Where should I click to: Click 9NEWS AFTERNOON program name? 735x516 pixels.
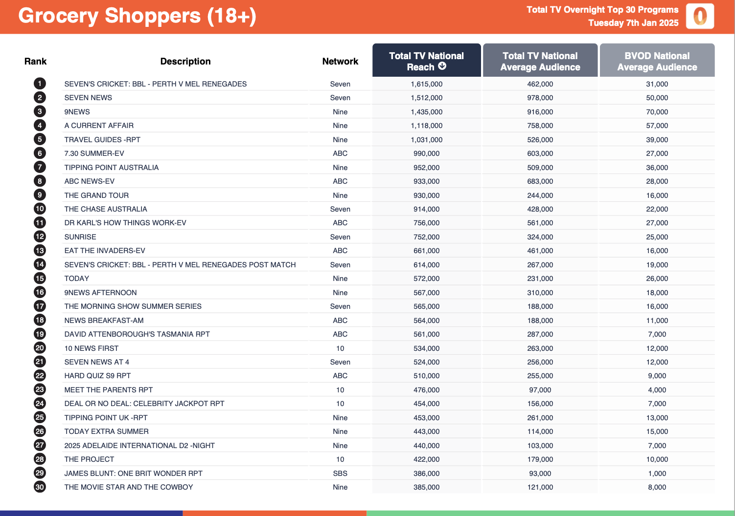click(100, 293)
